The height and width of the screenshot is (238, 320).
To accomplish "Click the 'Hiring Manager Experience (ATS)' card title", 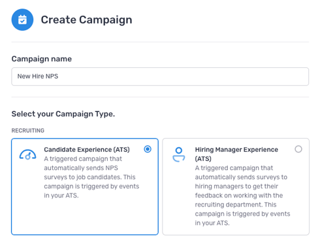I will [236, 154].
